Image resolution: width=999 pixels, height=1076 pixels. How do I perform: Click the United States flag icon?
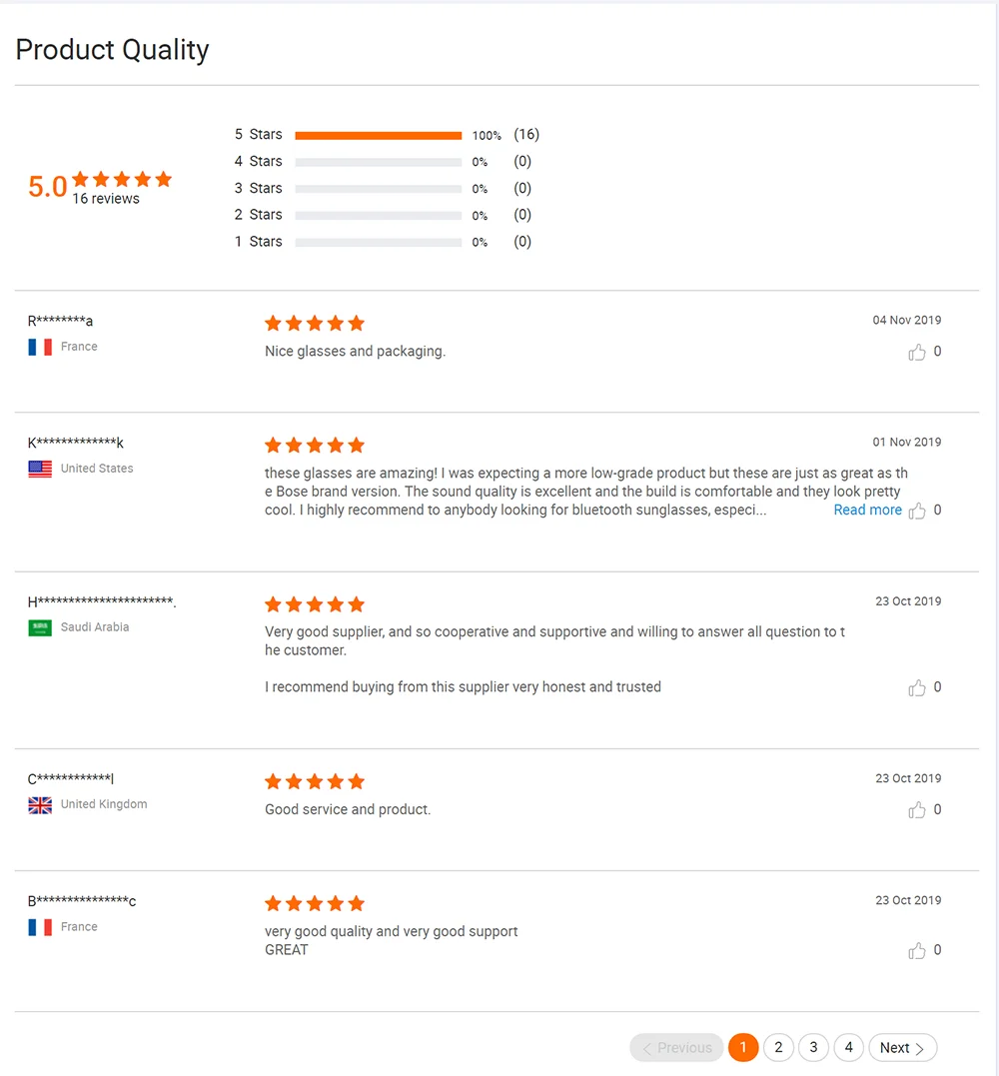click(40, 469)
